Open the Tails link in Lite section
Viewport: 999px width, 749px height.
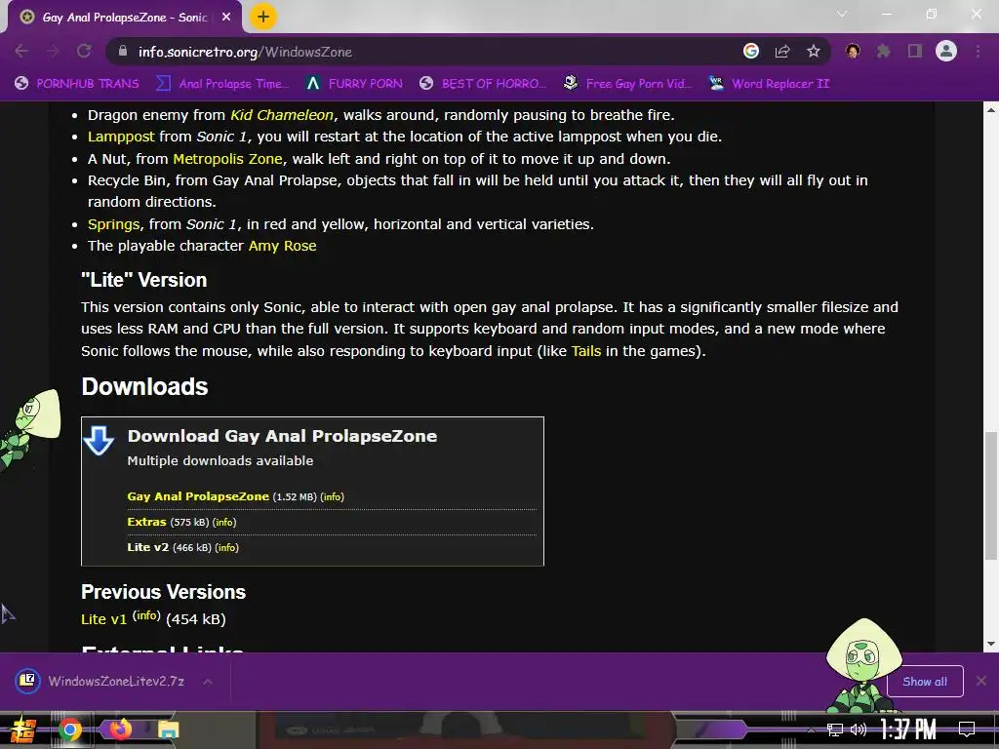(x=586, y=351)
